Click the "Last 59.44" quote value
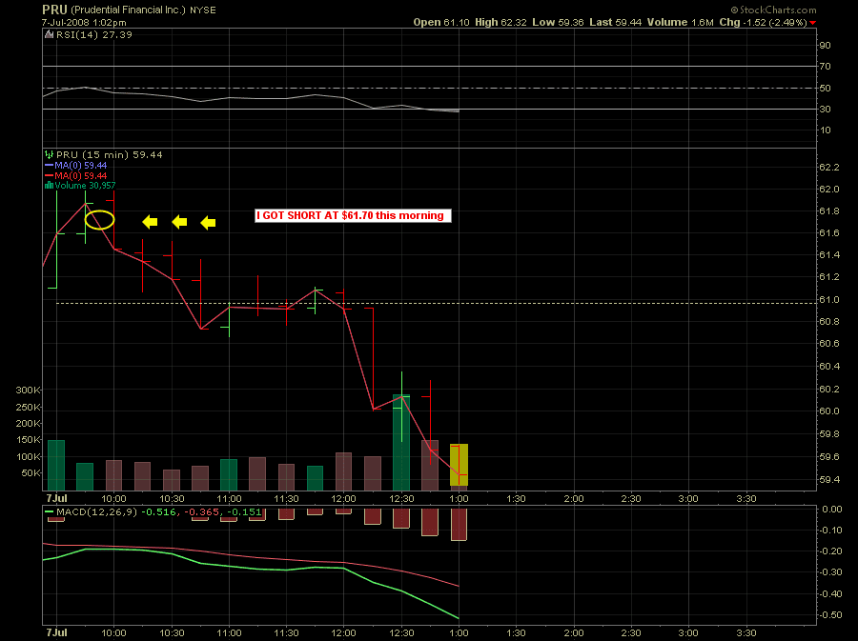 (616, 23)
